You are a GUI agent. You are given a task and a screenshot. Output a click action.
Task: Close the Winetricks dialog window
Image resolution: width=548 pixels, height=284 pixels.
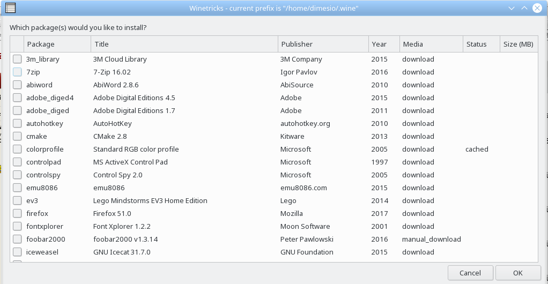tap(537, 8)
